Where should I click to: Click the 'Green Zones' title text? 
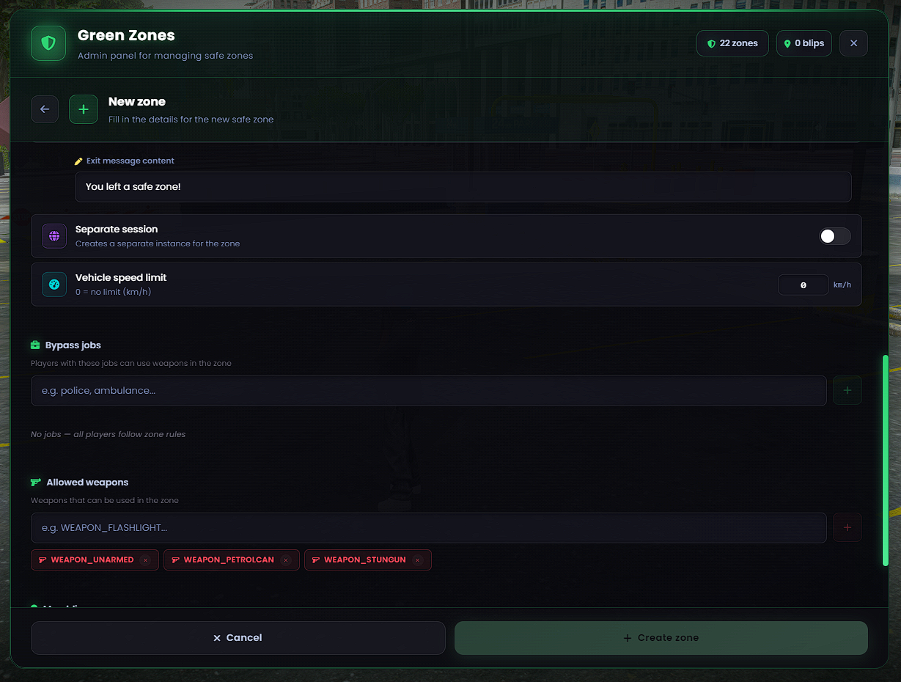(126, 35)
